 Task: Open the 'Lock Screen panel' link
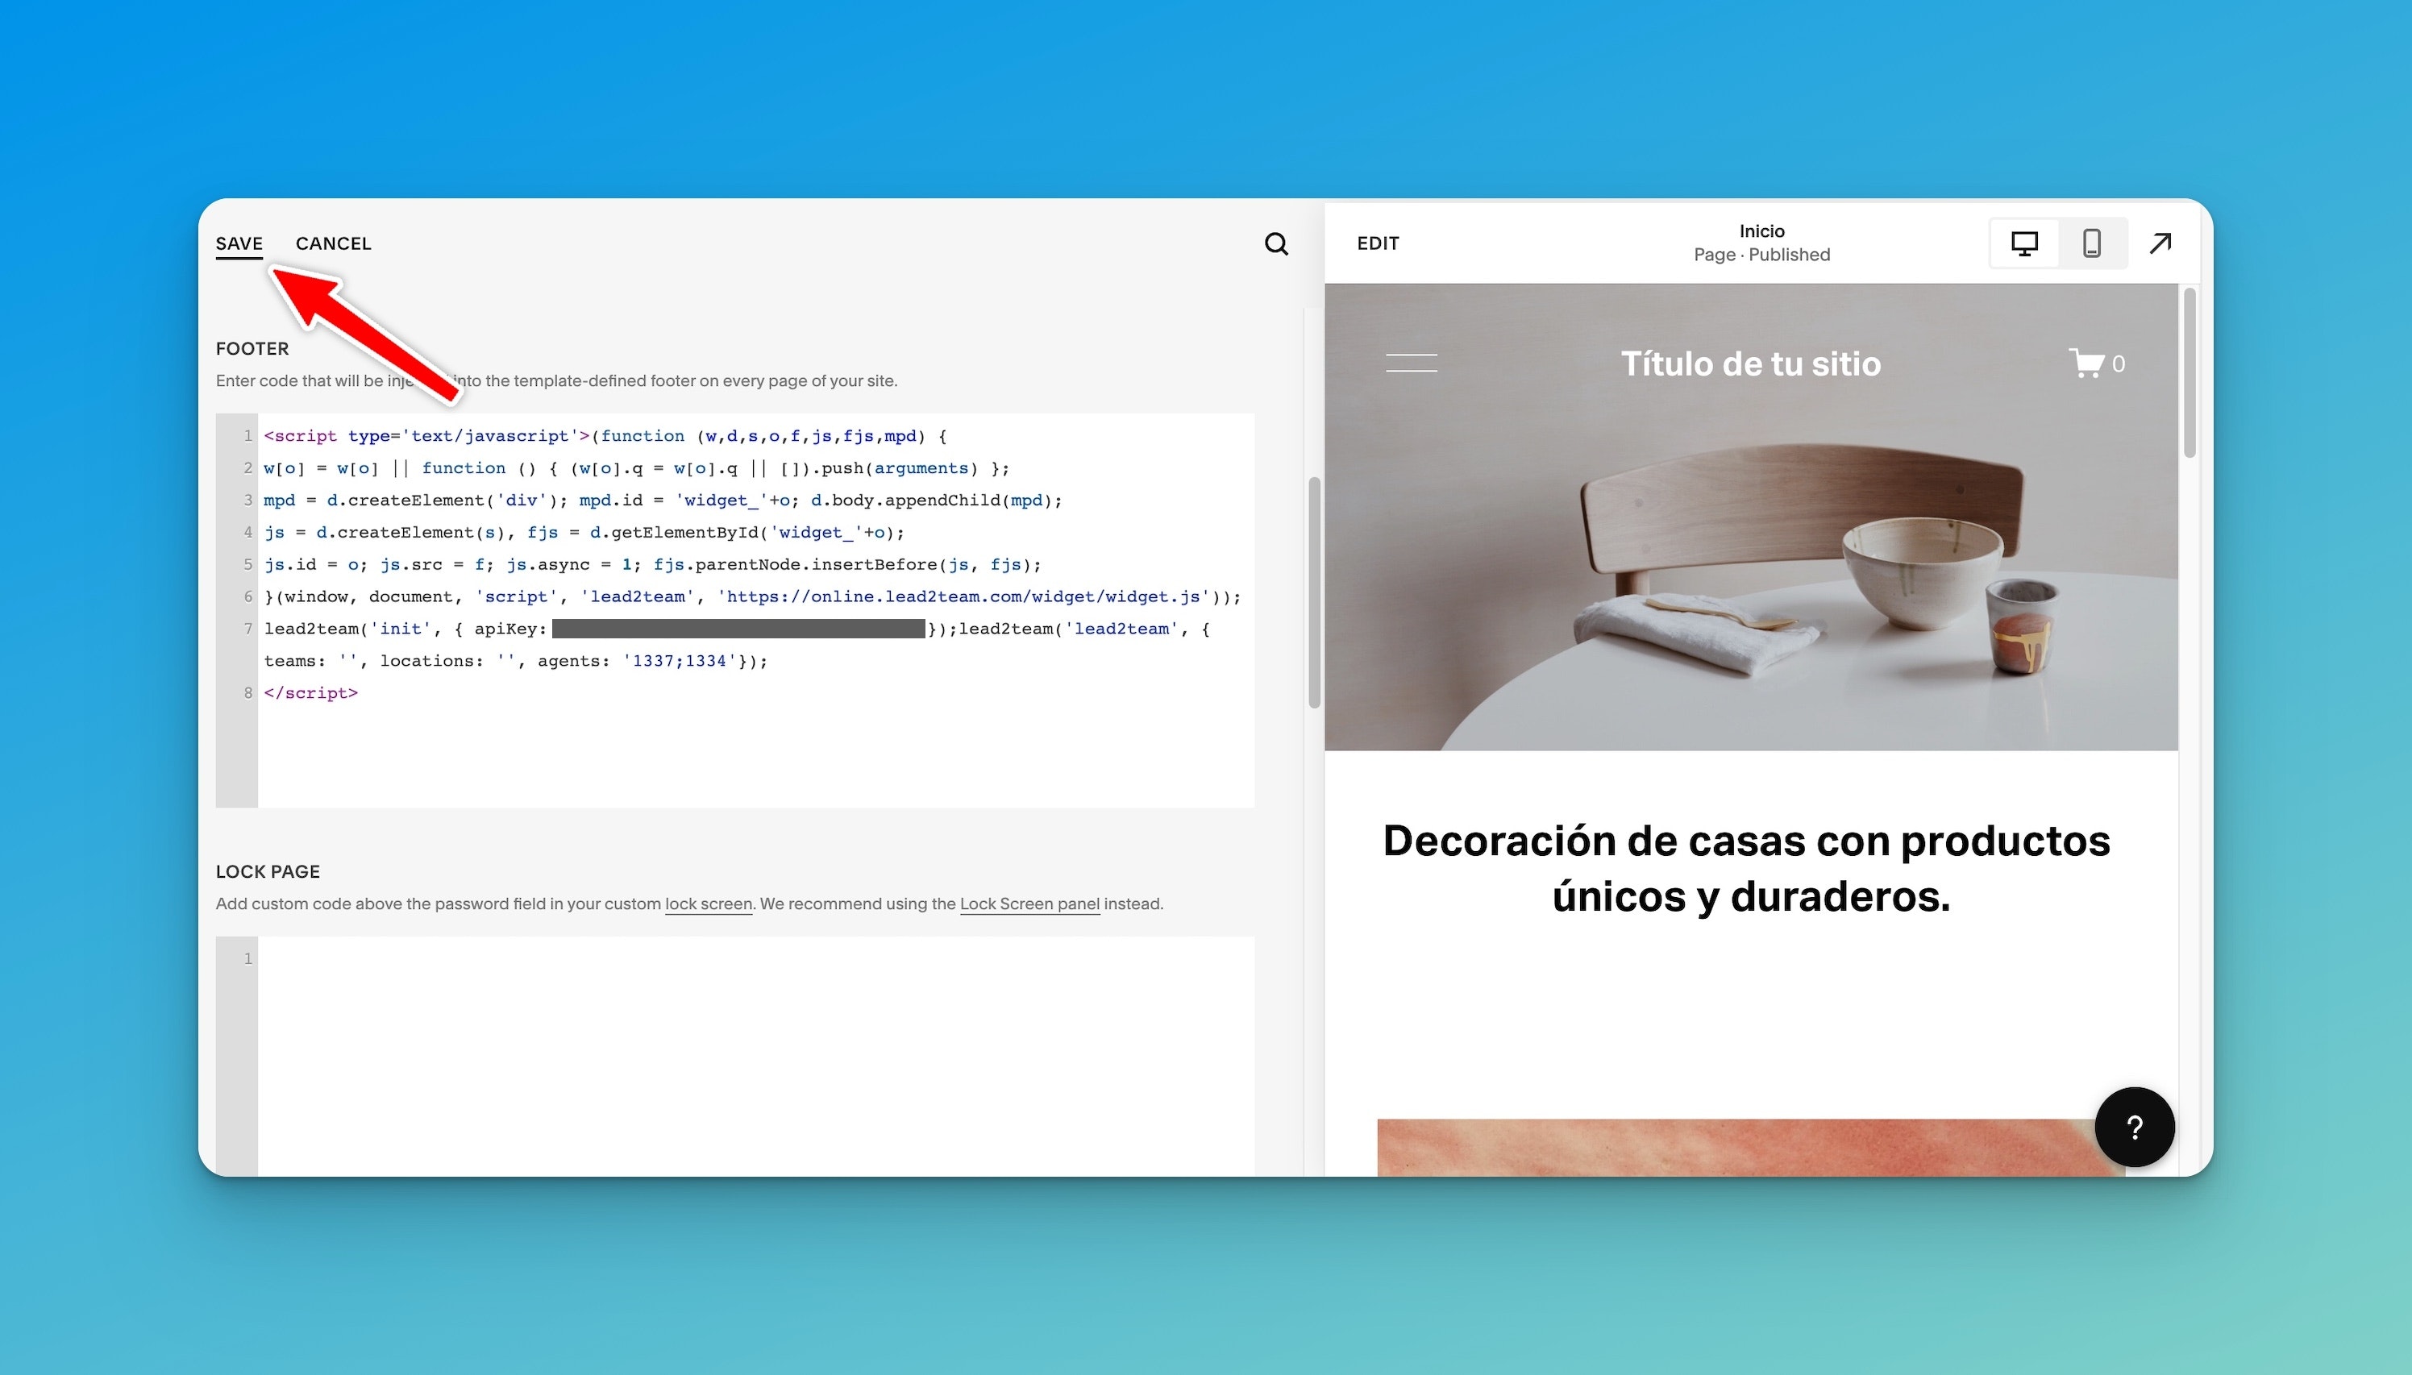pyautogui.click(x=1028, y=903)
